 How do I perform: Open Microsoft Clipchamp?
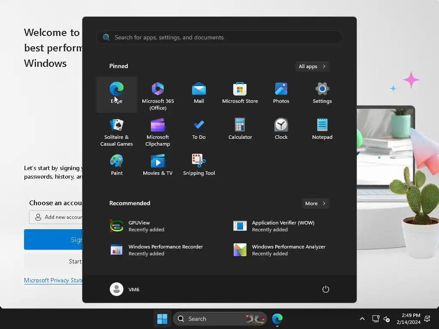pos(158,131)
